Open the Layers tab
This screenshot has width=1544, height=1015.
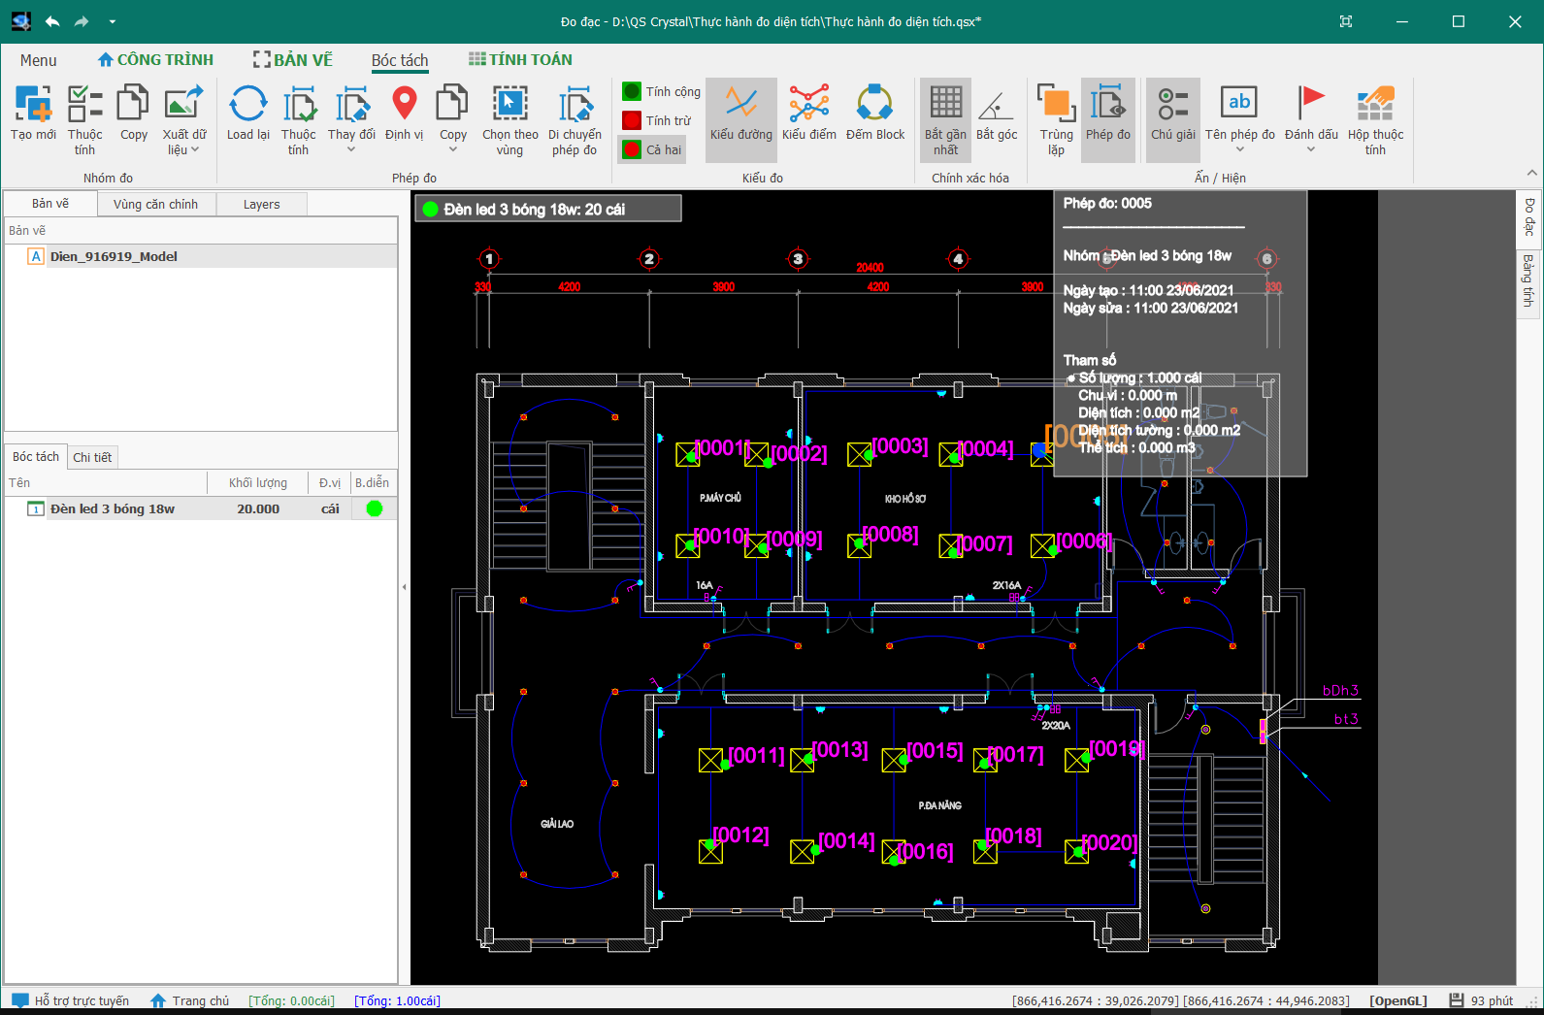[261, 205]
